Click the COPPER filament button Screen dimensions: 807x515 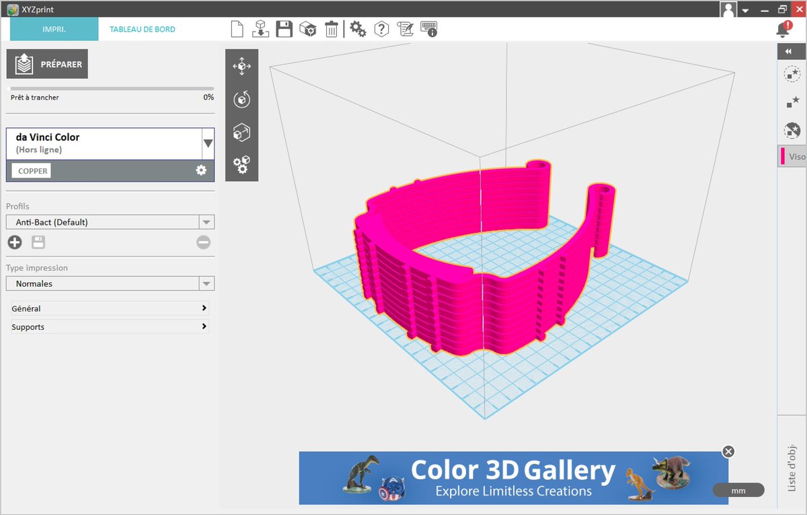coord(31,171)
